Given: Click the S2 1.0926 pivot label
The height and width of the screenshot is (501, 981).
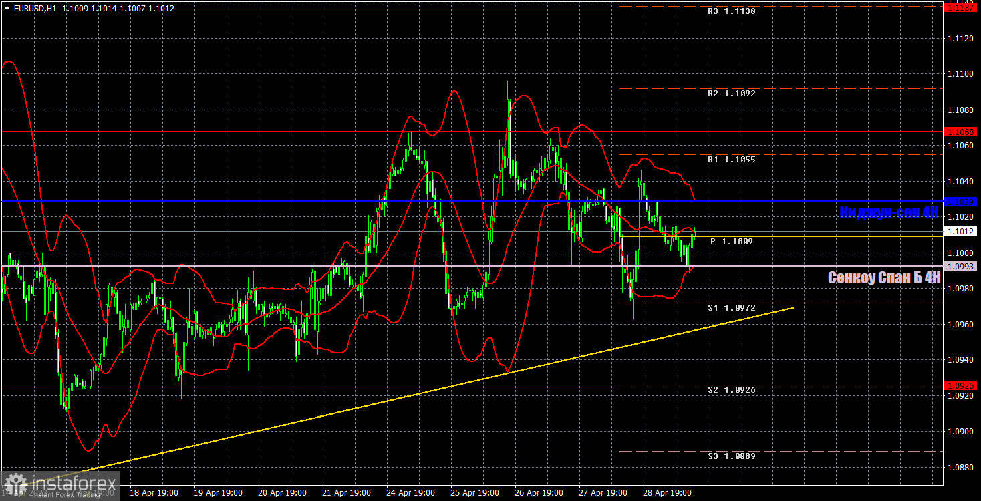Looking at the screenshot, I should 732,389.
